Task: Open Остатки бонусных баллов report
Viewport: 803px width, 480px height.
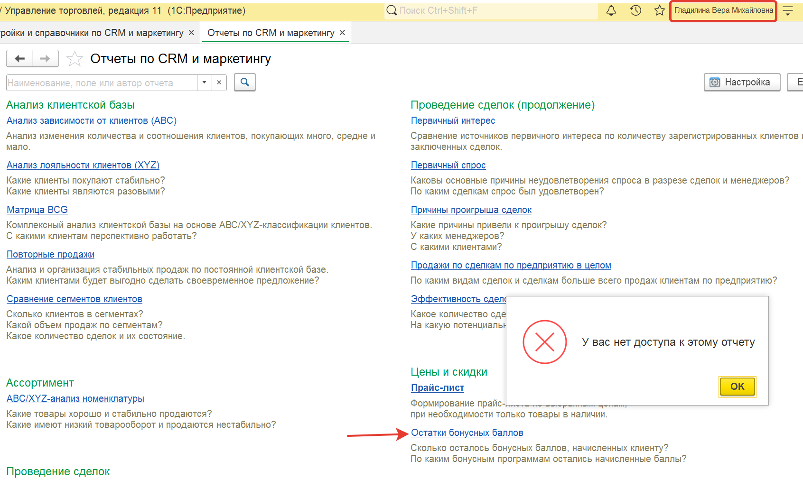Action: click(467, 433)
